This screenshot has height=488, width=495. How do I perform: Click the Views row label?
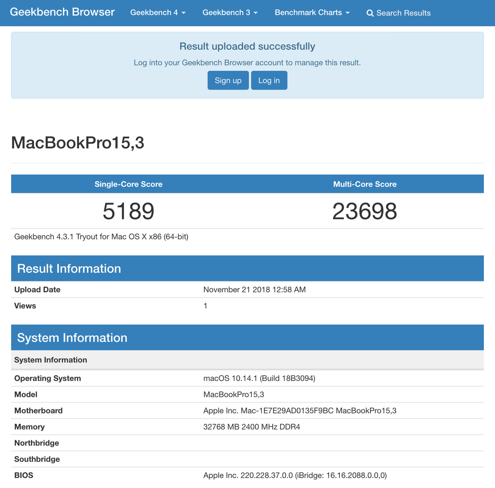click(x=25, y=306)
